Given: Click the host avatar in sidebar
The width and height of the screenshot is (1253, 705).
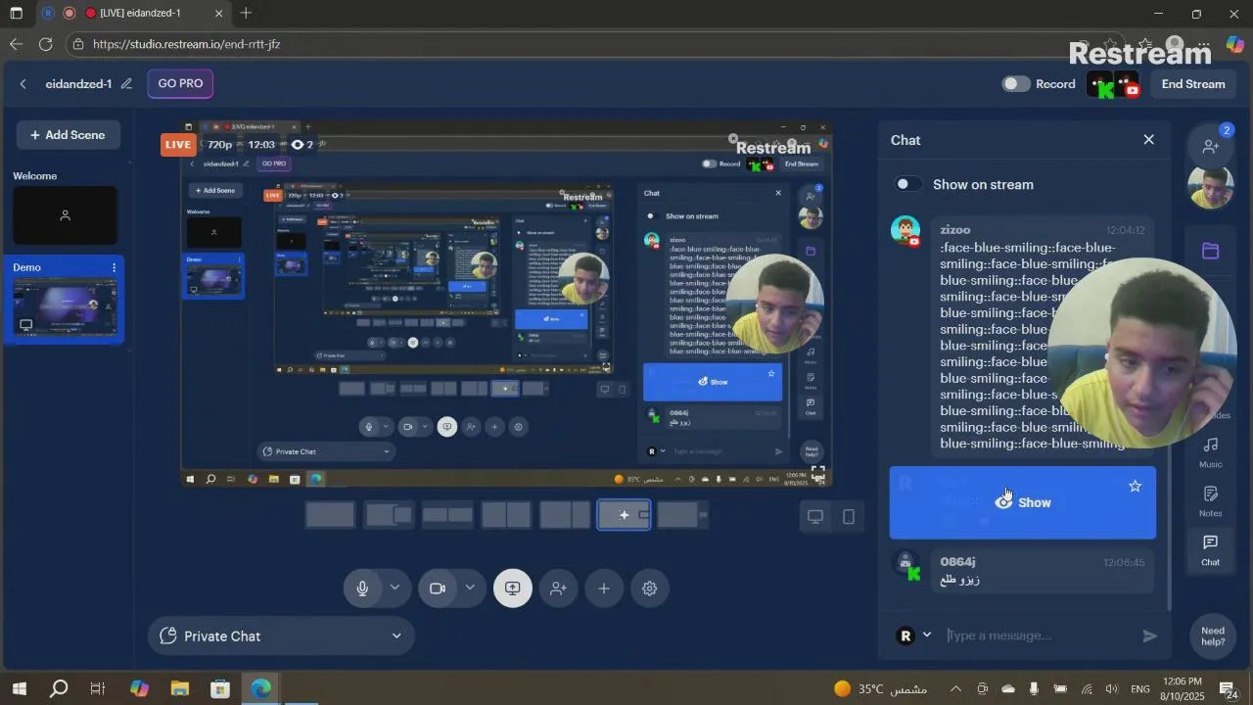Looking at the screenshot, I should (x=1211, y=188).
